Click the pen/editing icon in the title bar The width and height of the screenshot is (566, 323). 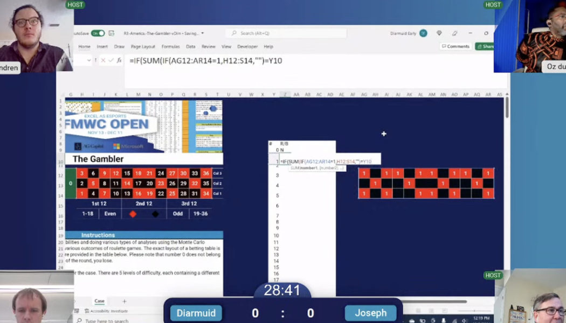point(455,33)
